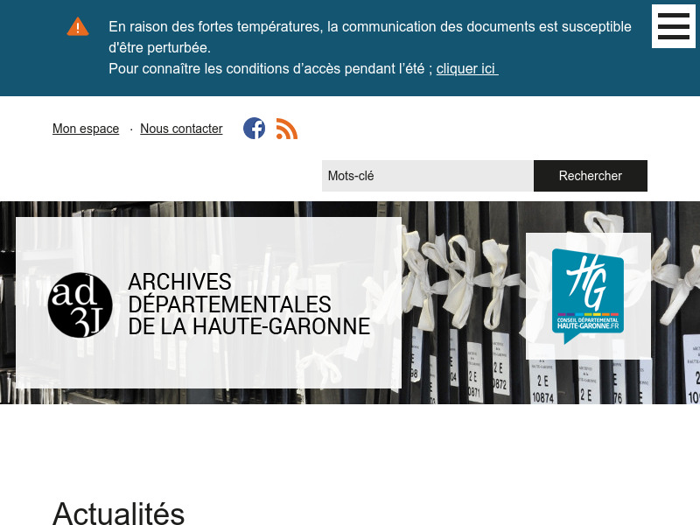
Task: Click the orange warning triangle icon
Action: 78,26
